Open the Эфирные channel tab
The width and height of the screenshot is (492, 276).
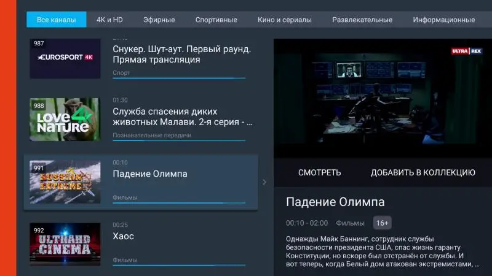point(159,20)
